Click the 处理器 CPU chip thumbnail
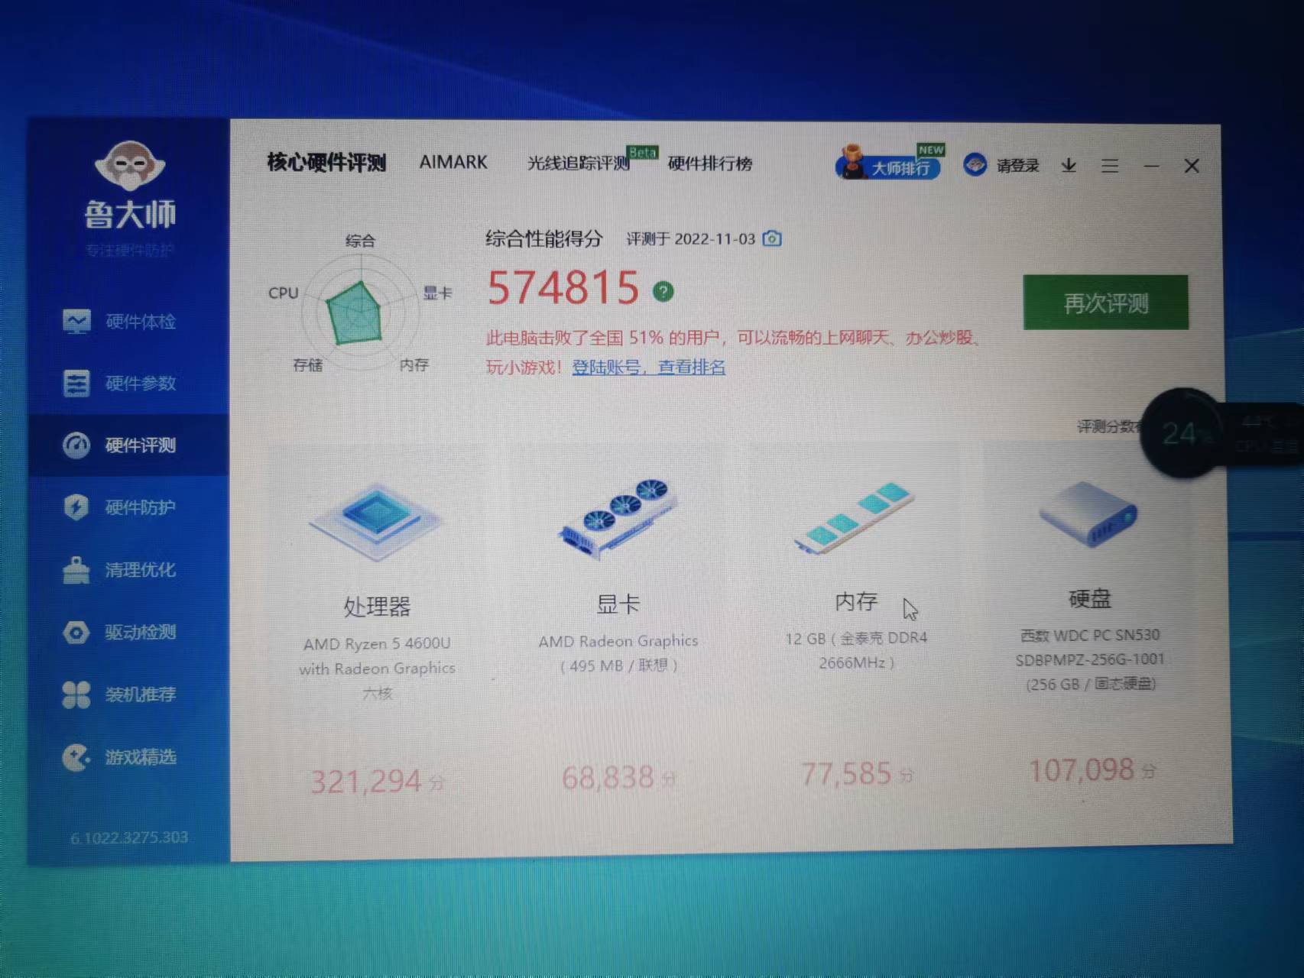Screen dimensions: 1304x978 click(376, 520)
